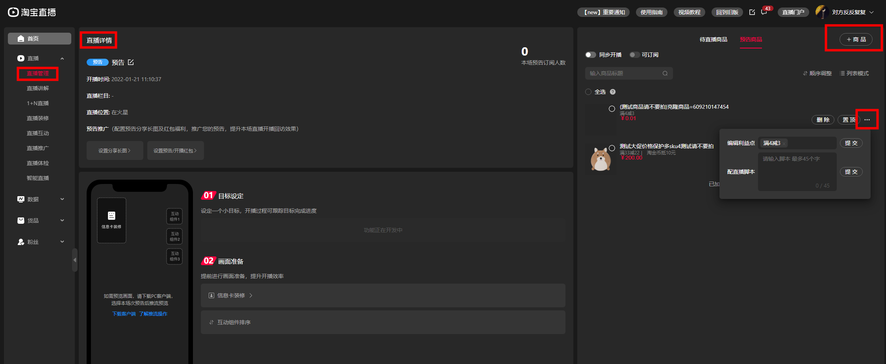Click 了解推流操作 link
The width and height of the screenshot is (886, 364).
(x=153, y=314)
